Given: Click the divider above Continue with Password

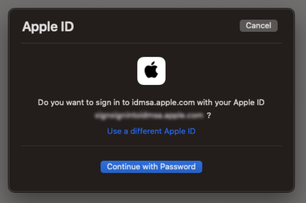Looking at the screenshot, I should 151,146.
